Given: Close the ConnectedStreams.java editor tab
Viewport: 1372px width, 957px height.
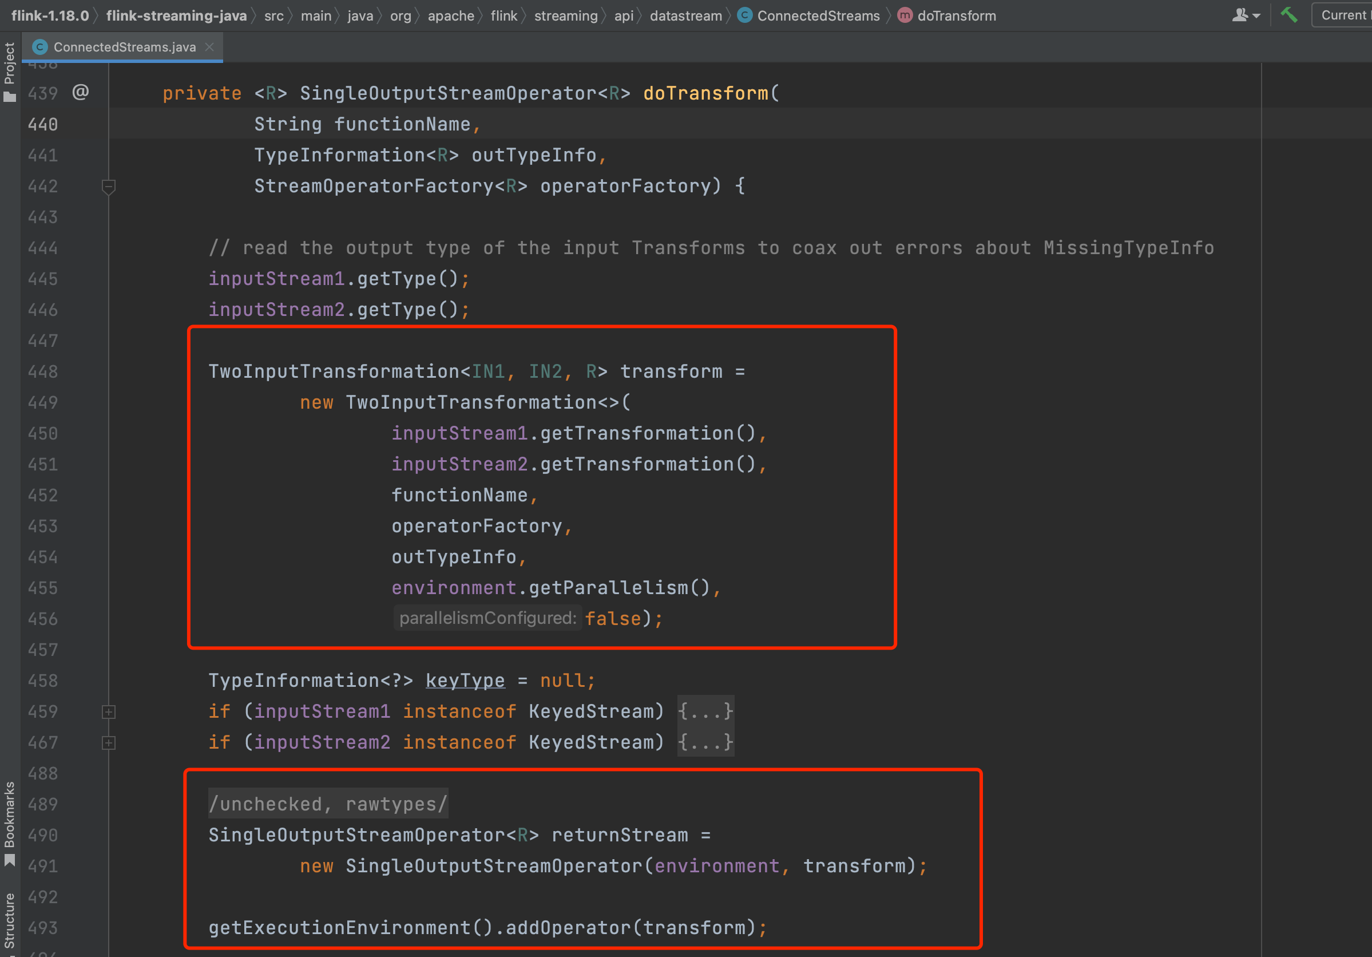Looking at the screenshot, I should [209, 48].
